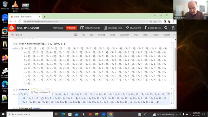Viewport: 208px width, 117px height.
Task: Click the notebook vertical scrollbar thumb
Action: pos(175,59)
